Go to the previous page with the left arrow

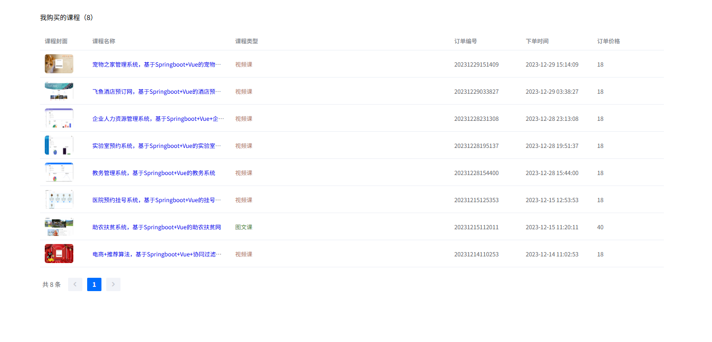pyautogui.click(x=75, y=284)
